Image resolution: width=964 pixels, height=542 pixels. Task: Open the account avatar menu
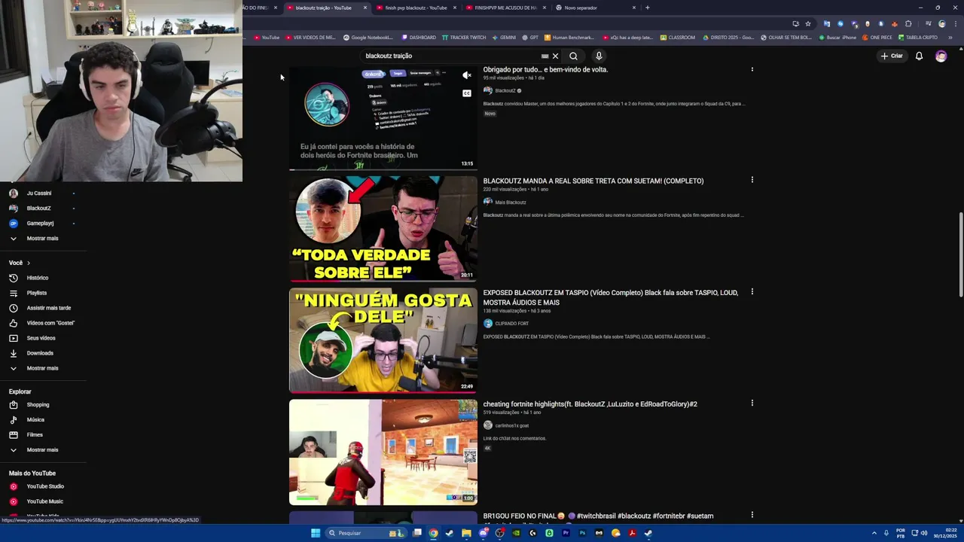tap(941, 56)
